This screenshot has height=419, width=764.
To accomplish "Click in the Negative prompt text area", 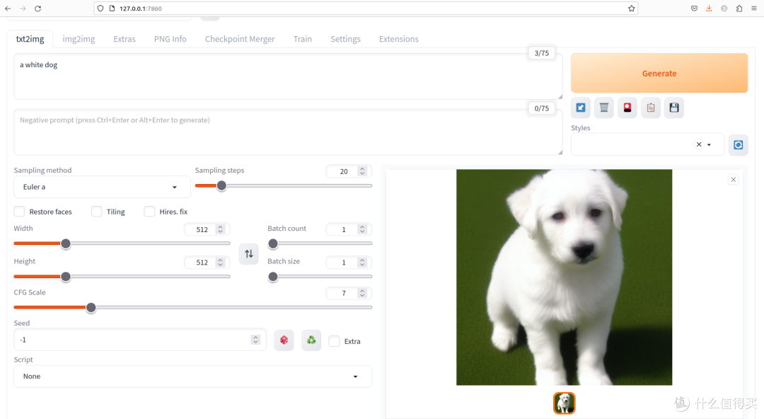I will (x=288, y=132).
